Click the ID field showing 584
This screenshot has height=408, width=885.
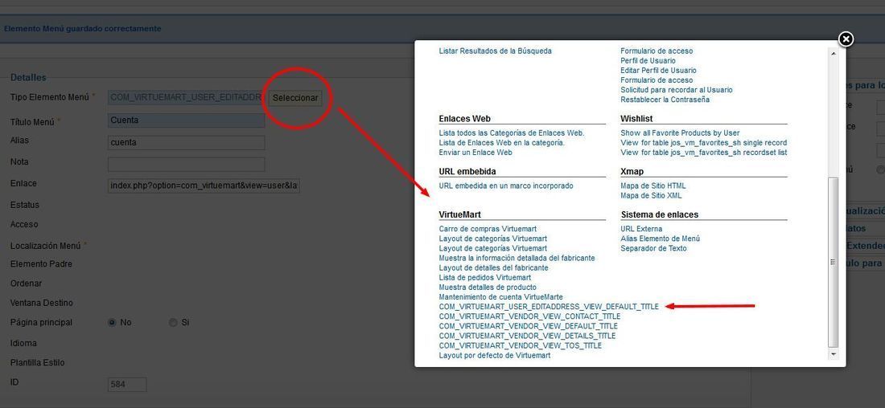point(127,385)
